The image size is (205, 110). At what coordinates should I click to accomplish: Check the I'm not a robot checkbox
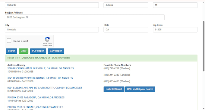click(x=9, y=41)
